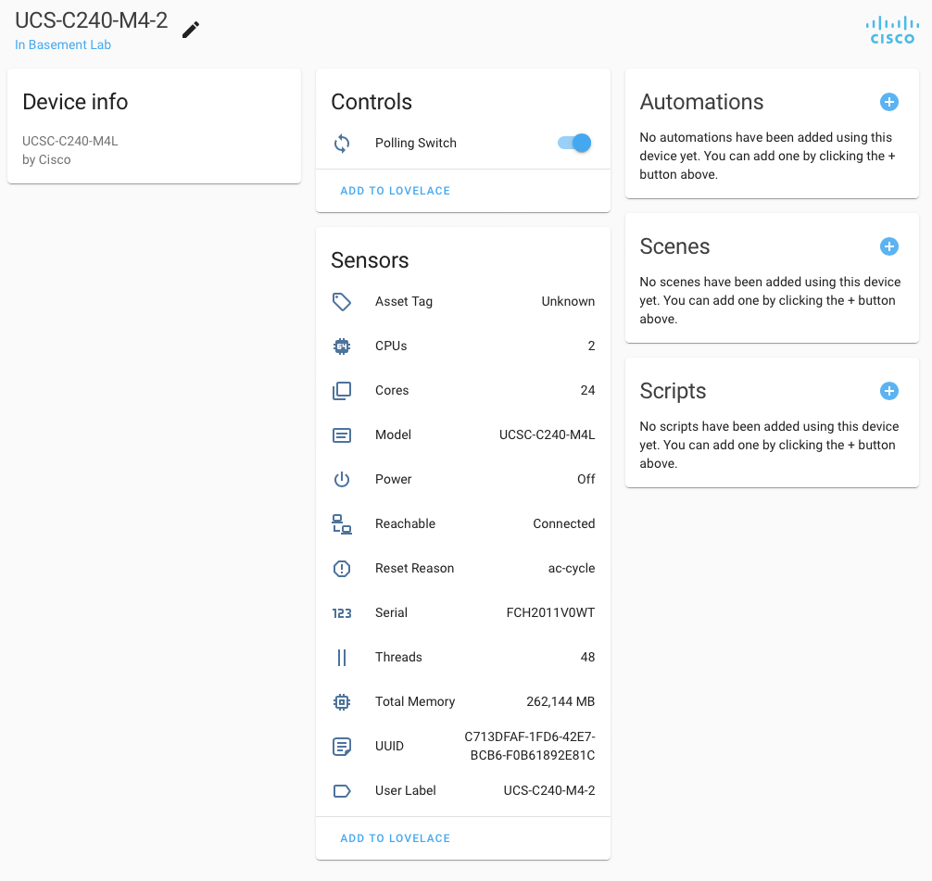This screenshot has height=881, width=932.
Task: Click the ac-cycle reset reason value
Action: point(572,568)
